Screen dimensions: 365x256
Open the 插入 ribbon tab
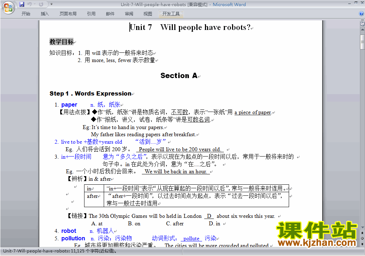tap(45, 14)
